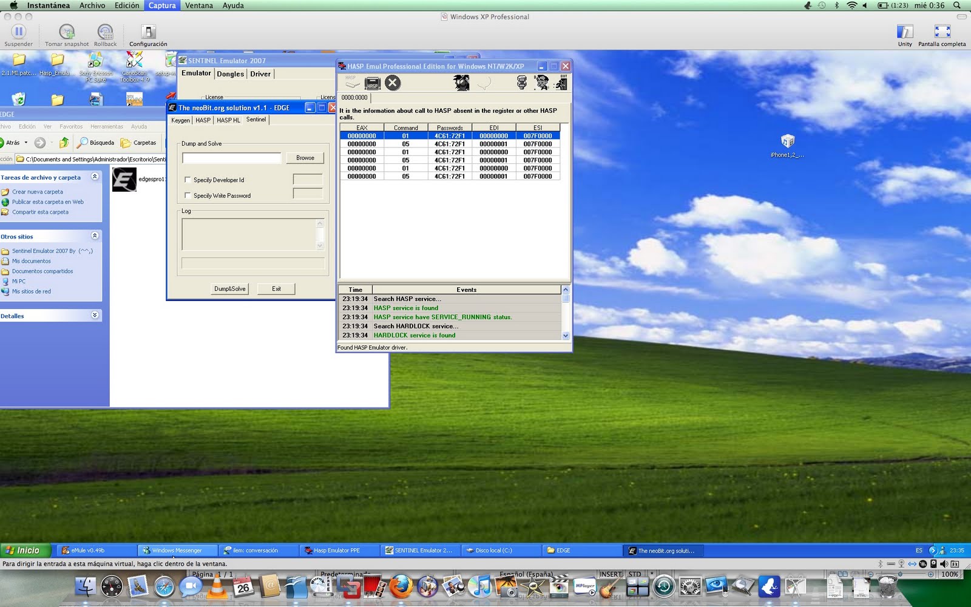Click the Exit button in neoBit window
This screenshot has height=607, width=971.
(276, 289)
